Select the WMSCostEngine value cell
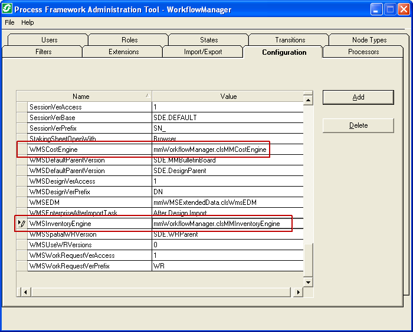Screen dimensions: 413x332 click(227, 150)
